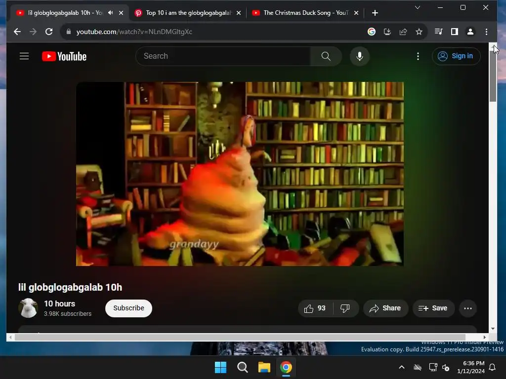Open the Windows Start menu
The width and height of the screenshot is (506, 379).
click(x=221, y=367)
